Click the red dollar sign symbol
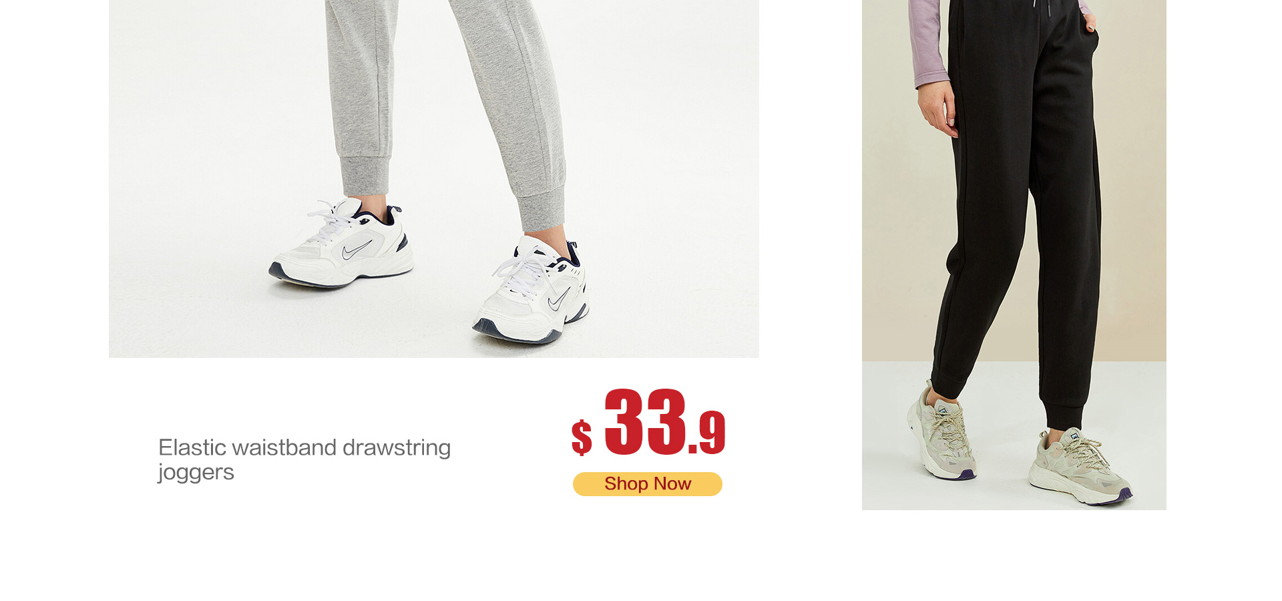 [582, 437]
